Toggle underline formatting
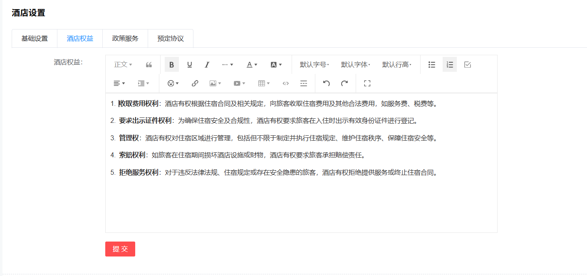 189,65
